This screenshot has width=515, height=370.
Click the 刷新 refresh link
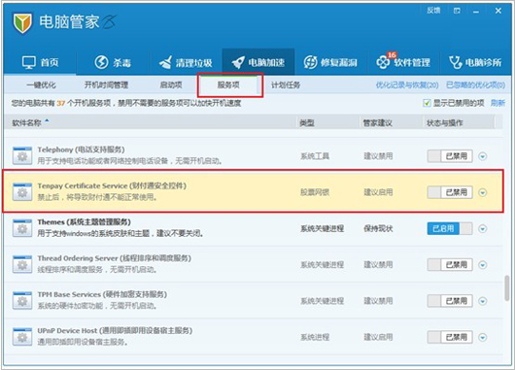pyautogui.click(x=498, y=103)
